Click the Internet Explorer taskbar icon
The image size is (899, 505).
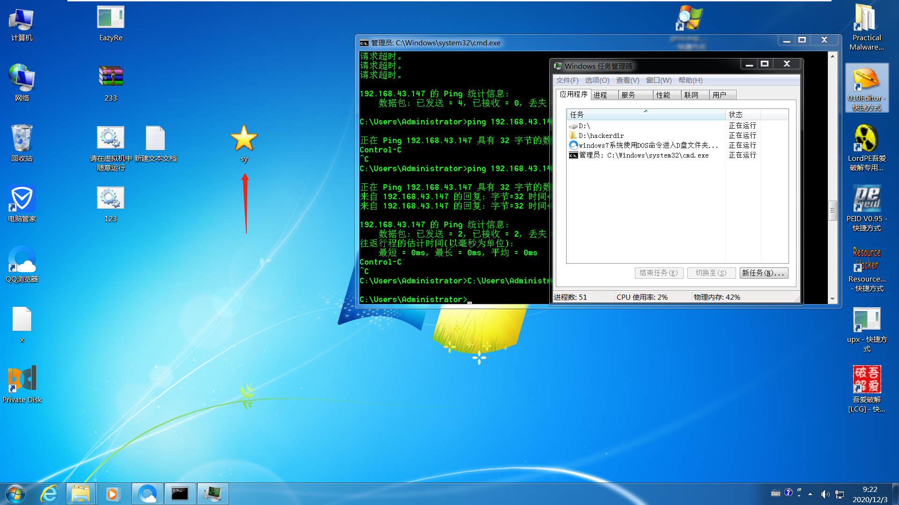point(49,494)
